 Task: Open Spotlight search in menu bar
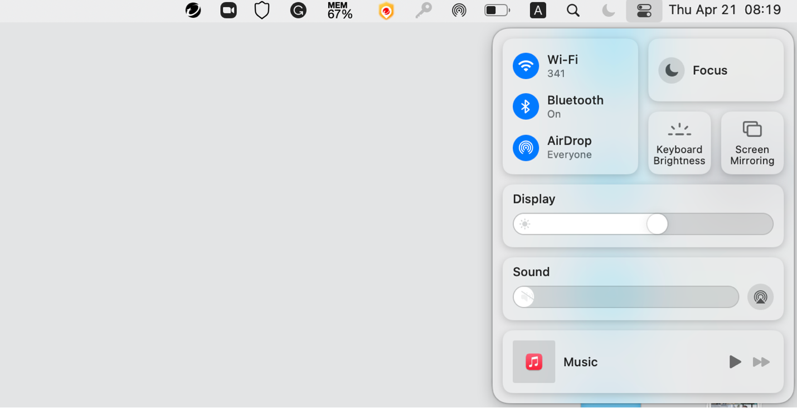573,11
